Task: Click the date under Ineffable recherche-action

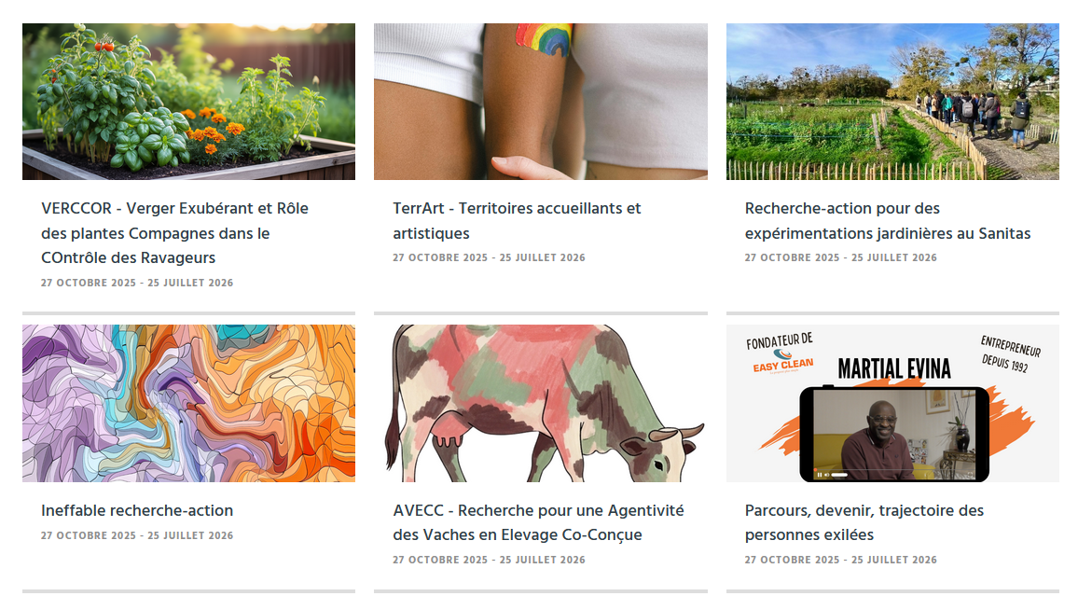Action: tap(137, 535)
